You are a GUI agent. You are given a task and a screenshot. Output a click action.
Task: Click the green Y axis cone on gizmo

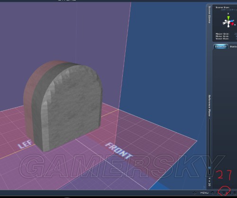tap(228, 18)
